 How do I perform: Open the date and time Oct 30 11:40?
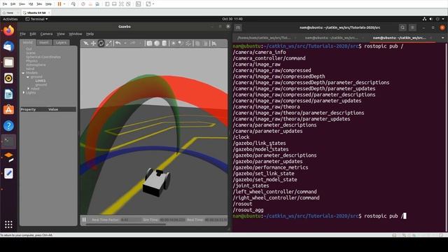click(x=232, y=19)
